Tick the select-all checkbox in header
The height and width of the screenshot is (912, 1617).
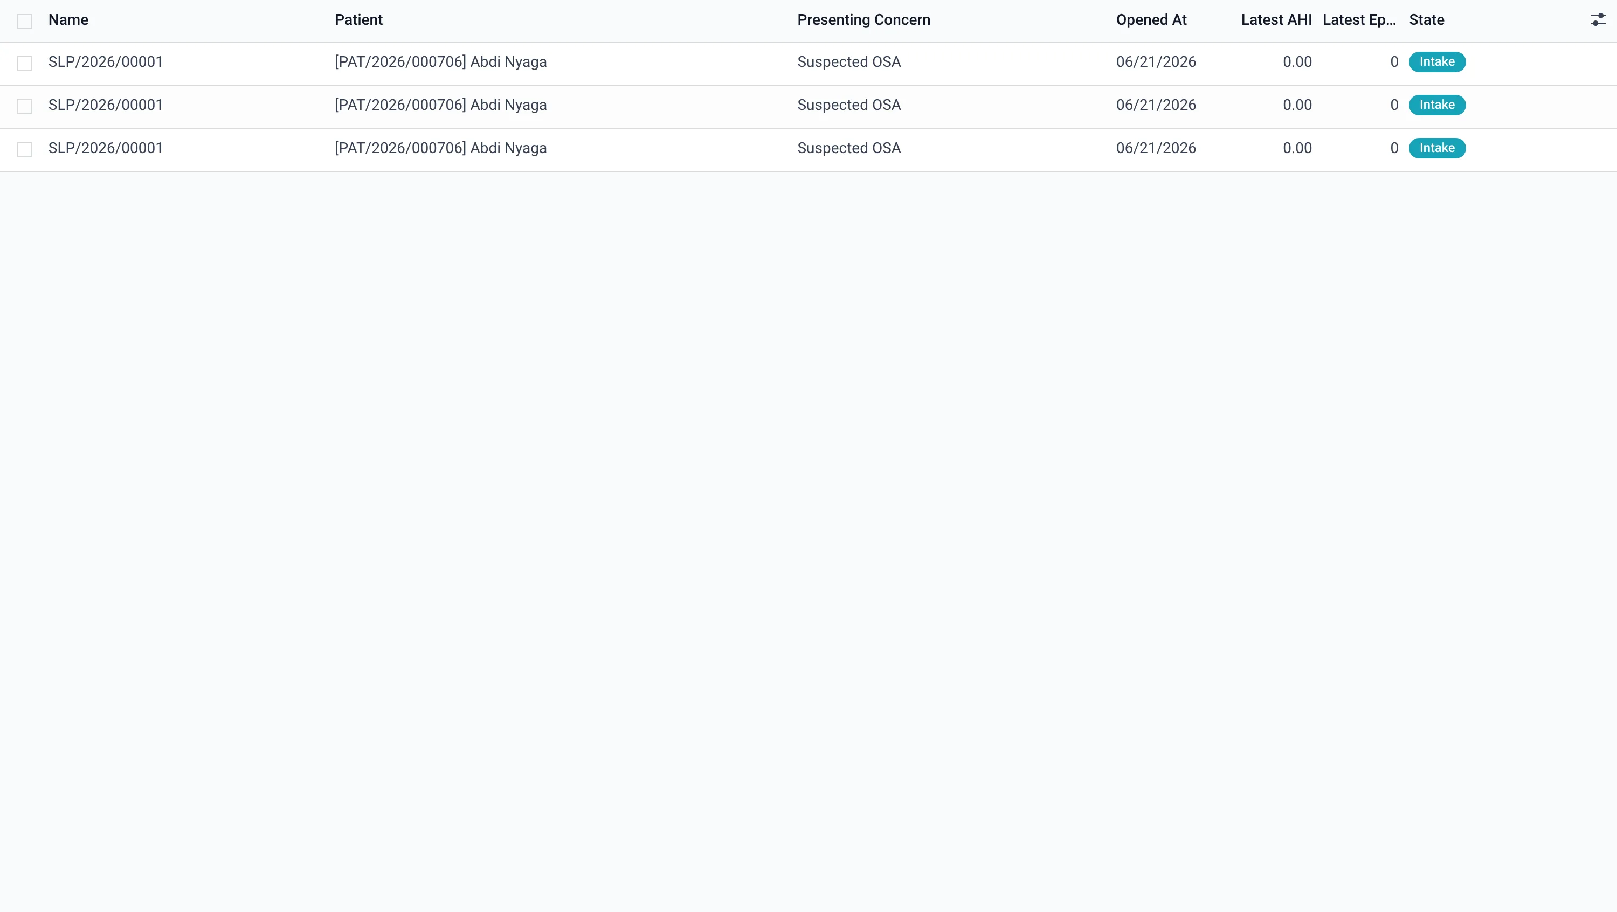tap(24, 22)
